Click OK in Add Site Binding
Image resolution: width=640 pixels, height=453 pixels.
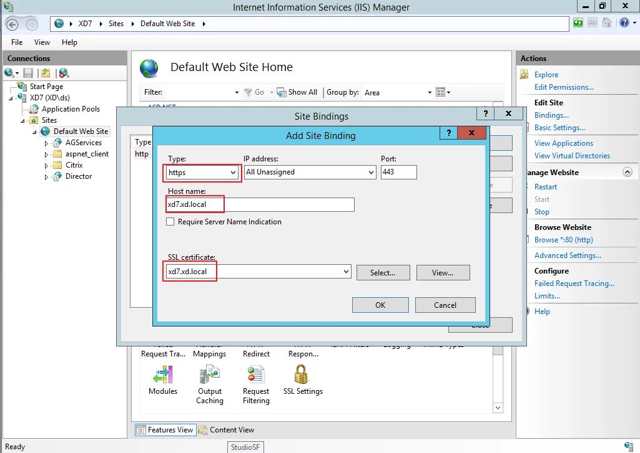click(380, 305)
